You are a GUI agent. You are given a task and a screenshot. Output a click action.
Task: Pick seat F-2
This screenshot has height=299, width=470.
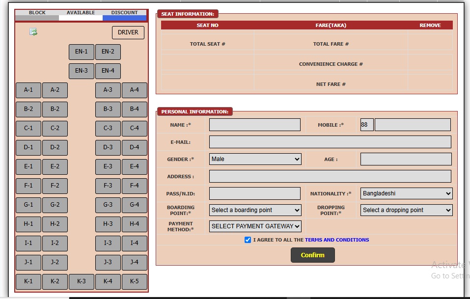click(x=55, y=186)
